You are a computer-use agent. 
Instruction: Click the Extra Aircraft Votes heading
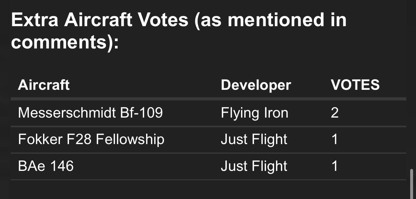click(179, 31)
